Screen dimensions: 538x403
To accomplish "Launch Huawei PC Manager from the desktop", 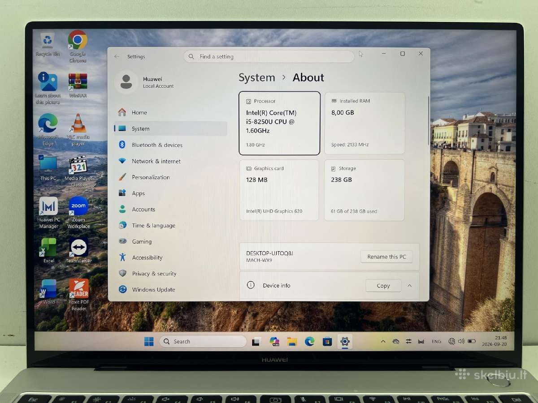I will coord(48,213).
